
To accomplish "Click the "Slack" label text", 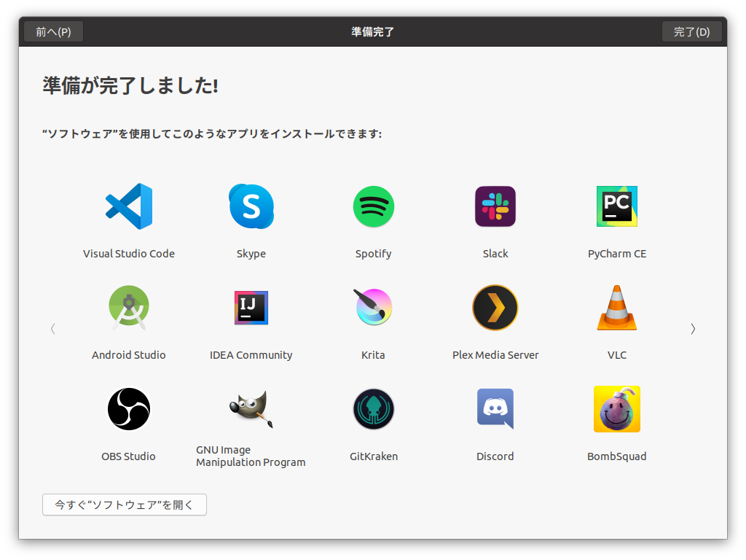I will [x=495, y=254].
